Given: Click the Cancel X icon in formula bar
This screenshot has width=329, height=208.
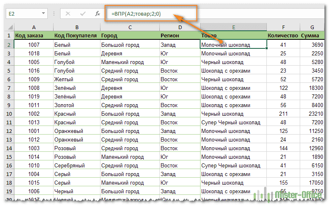Looking at the screenshot, I should point(68,14).
